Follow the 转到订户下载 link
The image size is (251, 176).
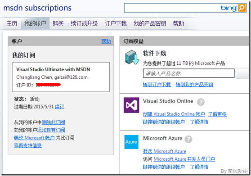pos(157,85)
